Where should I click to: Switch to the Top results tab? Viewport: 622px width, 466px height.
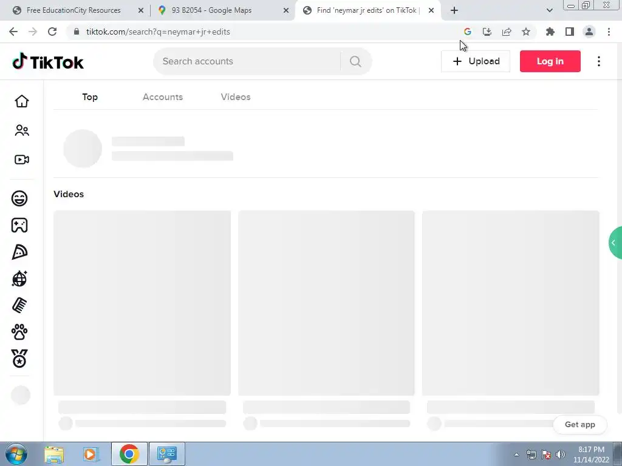coord(90,97)
